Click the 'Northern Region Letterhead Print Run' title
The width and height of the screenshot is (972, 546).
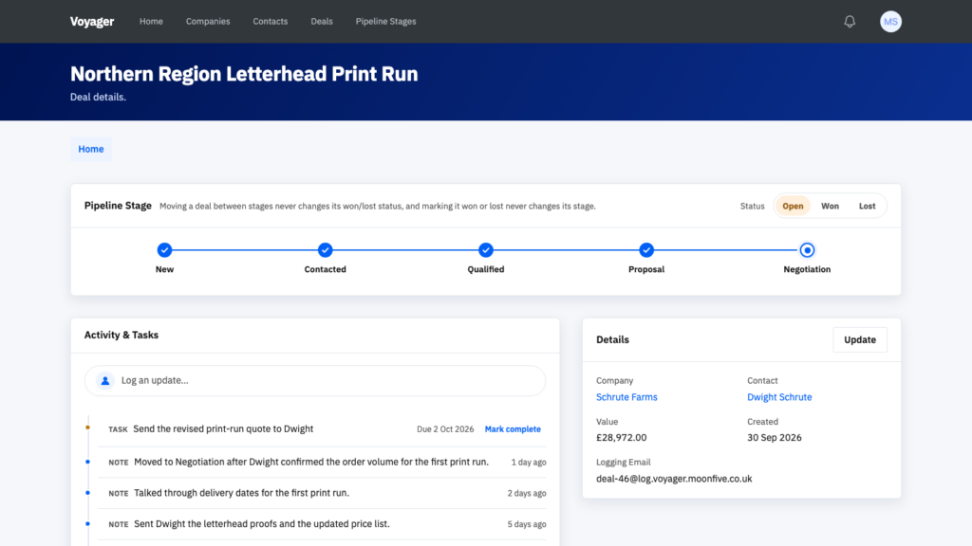244,74
